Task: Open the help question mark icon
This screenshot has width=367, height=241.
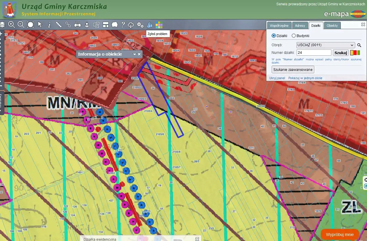Action: coord(123,25)
